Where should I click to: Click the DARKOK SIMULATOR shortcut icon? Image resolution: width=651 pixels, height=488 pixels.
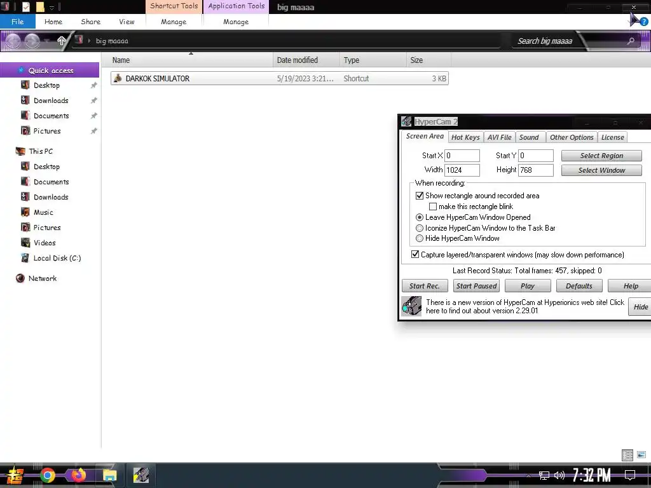point(118,78)
